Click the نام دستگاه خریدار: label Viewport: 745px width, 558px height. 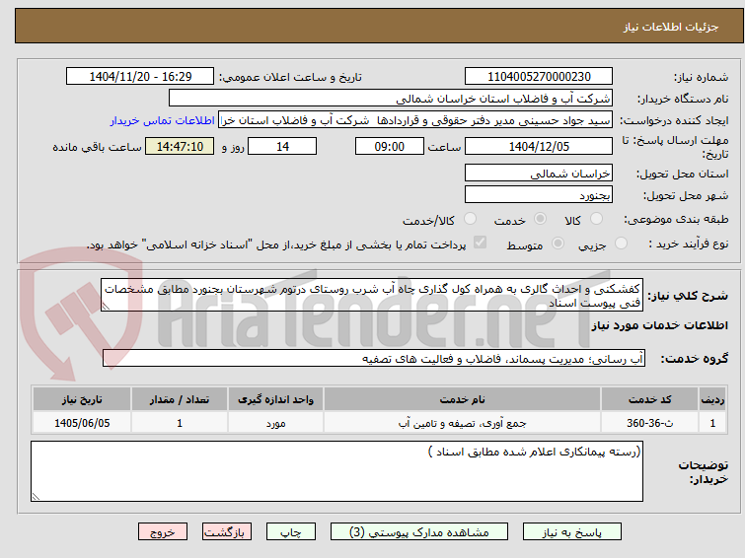pos(682,99)
